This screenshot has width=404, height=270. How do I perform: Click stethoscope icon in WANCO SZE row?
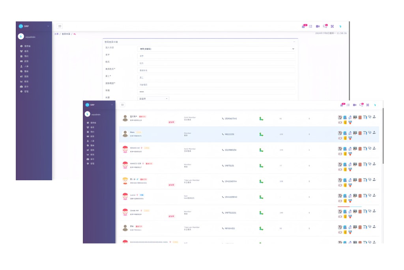click(370, 164)
